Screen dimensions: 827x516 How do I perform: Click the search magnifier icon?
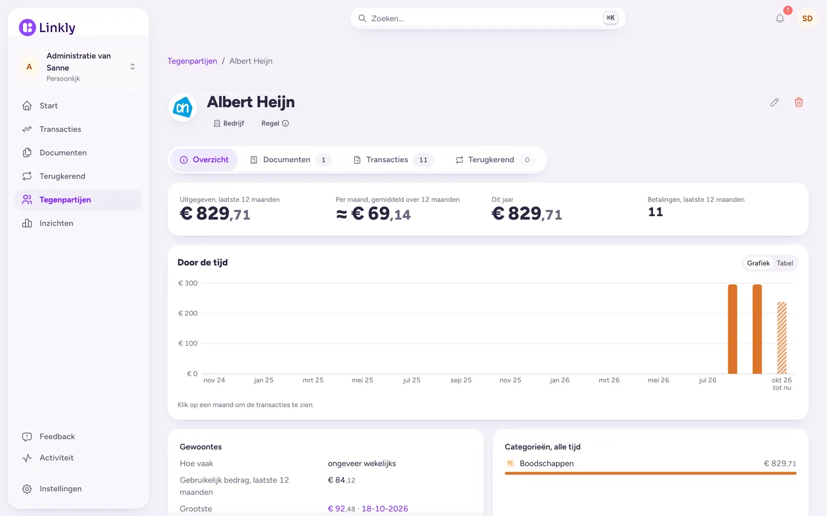point(362,18)
